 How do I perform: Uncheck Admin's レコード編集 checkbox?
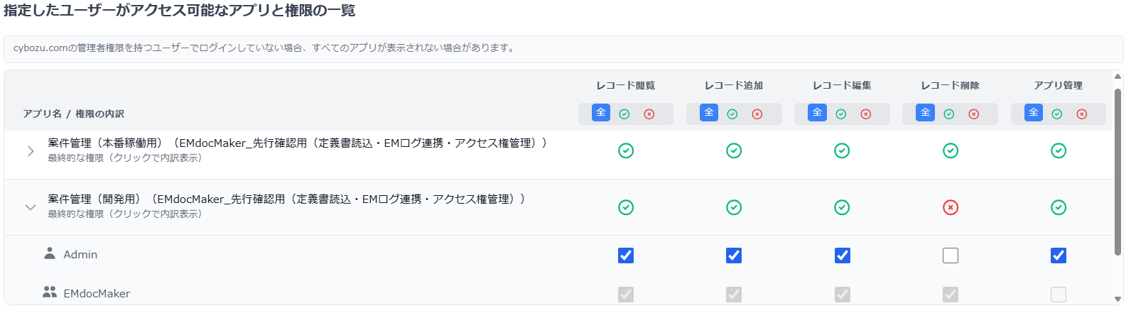click(843, 256)
